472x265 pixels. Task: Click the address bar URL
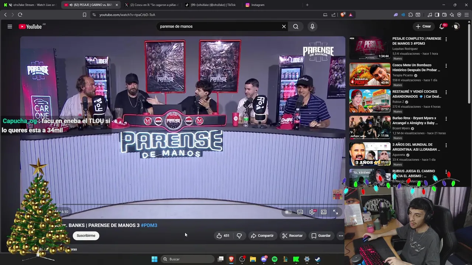coord(127,15)
